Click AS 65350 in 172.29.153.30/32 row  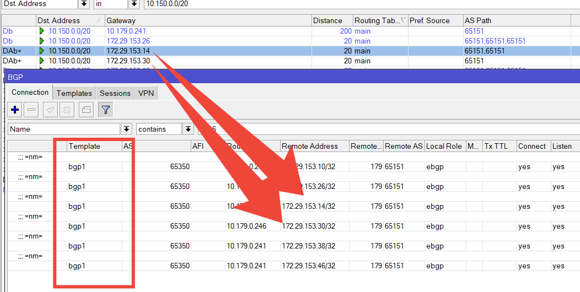click(180, 226)
